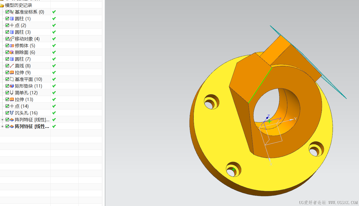This screenshot has width=359, height=206.
Task: Click the 基准坐标系 (0) coordinate system icon
Action: tap(12, 12)
